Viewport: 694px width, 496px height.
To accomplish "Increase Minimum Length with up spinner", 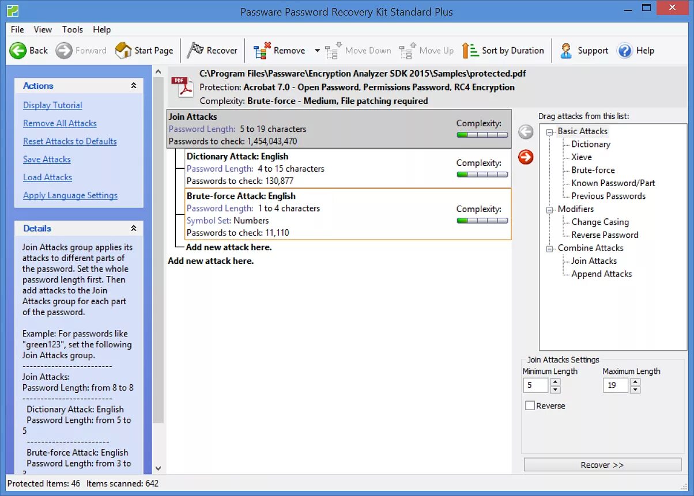I will 555,381.
